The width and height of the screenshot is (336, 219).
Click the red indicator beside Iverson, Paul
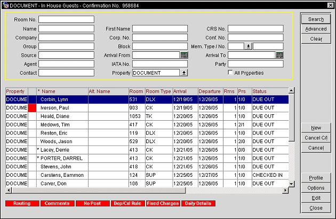[31, 108]
